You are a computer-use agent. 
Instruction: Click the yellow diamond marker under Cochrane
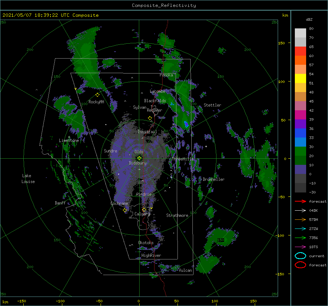[x=125, y=210]
